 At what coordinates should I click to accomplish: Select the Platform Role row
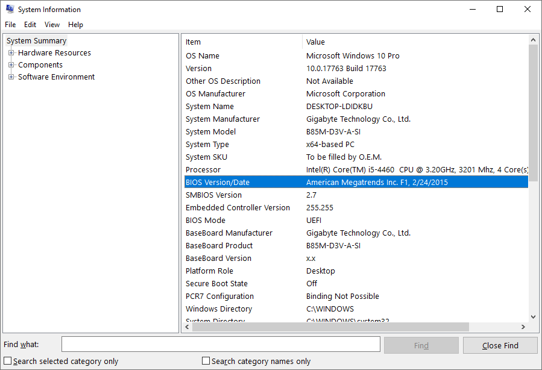(x=356, y=271)
